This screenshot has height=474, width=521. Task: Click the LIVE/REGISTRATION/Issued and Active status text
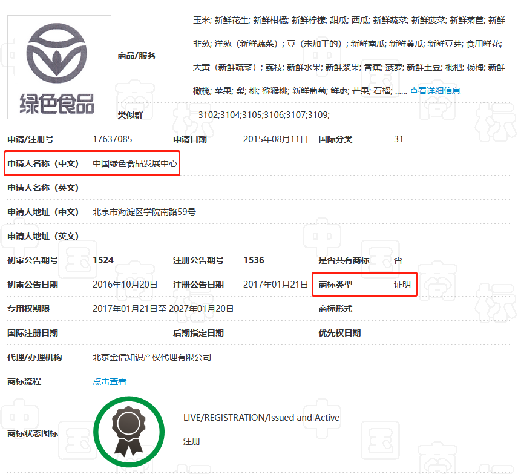pyautogui.click(x=261, y=418)
